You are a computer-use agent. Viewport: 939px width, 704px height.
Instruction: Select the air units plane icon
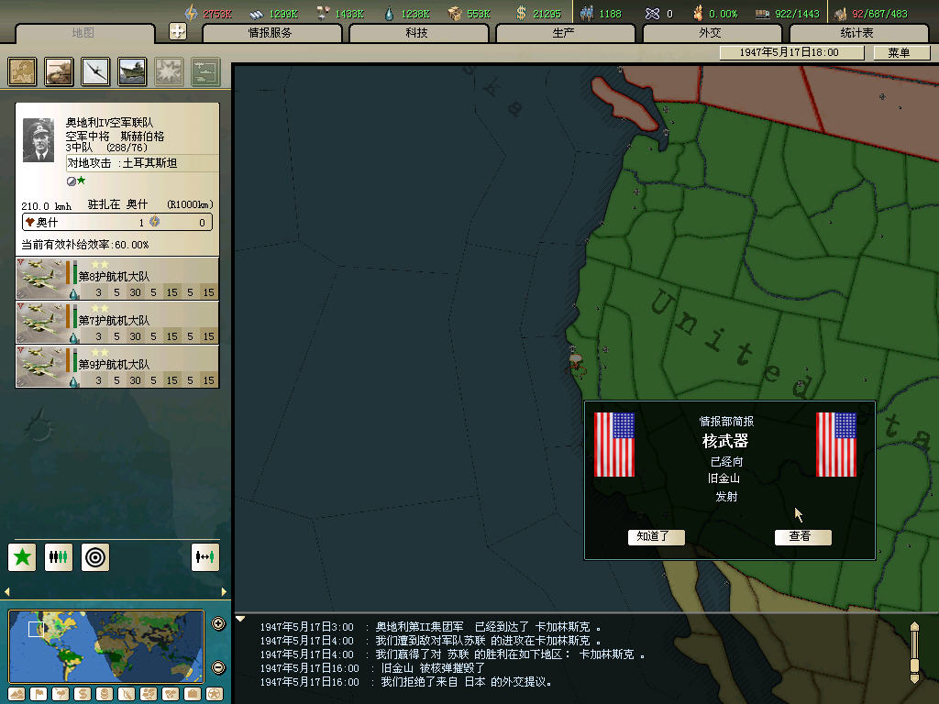(95, 71)
